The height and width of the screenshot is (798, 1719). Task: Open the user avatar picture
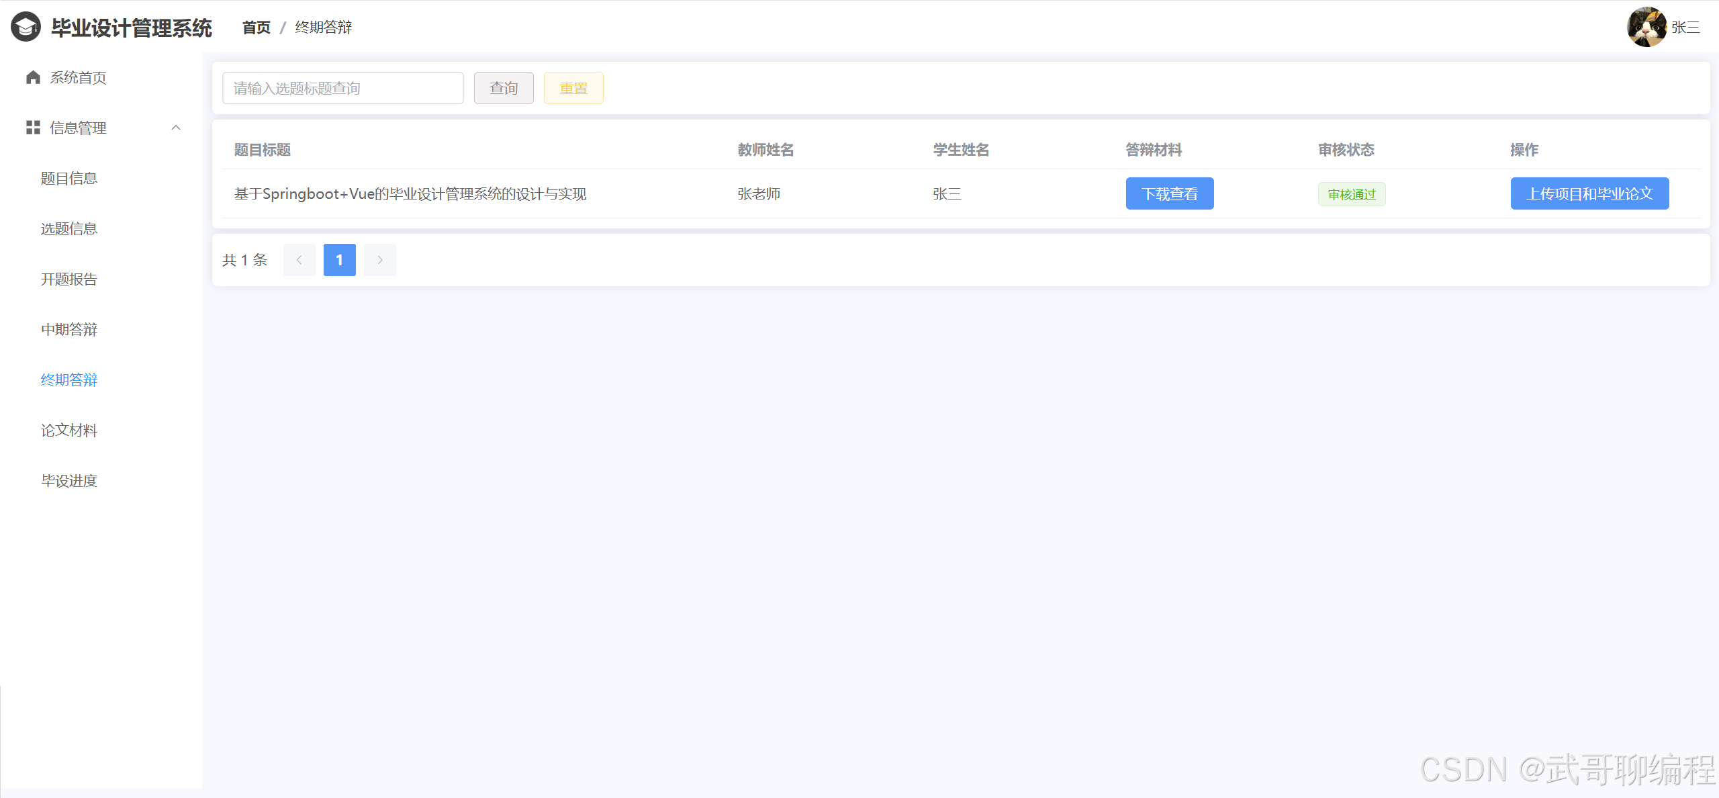tap(1646, 27)
